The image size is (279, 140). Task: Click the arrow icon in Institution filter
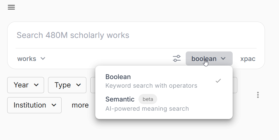pyautogui.click(x=54, y=105)
